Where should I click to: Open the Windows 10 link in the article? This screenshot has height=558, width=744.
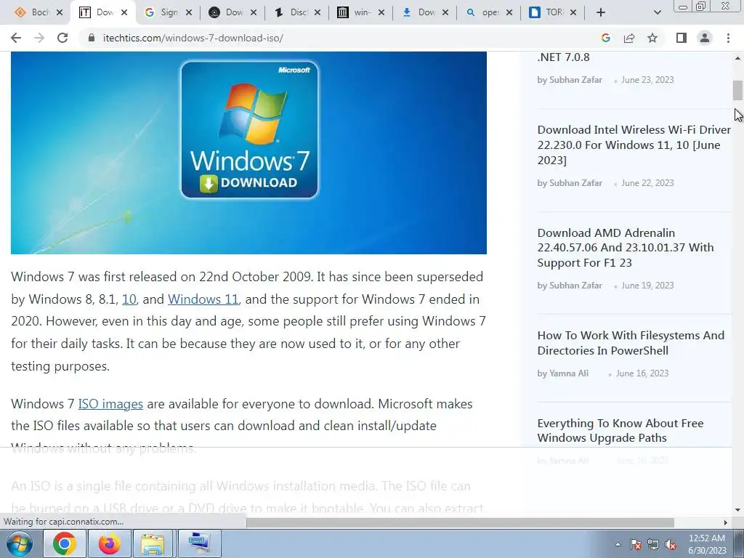(129, 299)
